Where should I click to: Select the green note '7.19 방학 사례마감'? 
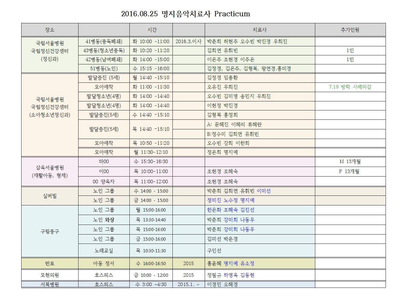pyautogui.click(x=350, y=87)
